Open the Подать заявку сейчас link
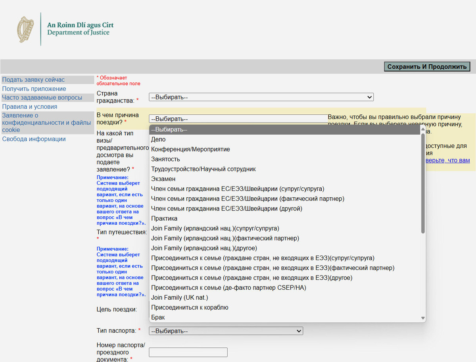The width and height of the screenshot is (476, 362). pos(33,80)
